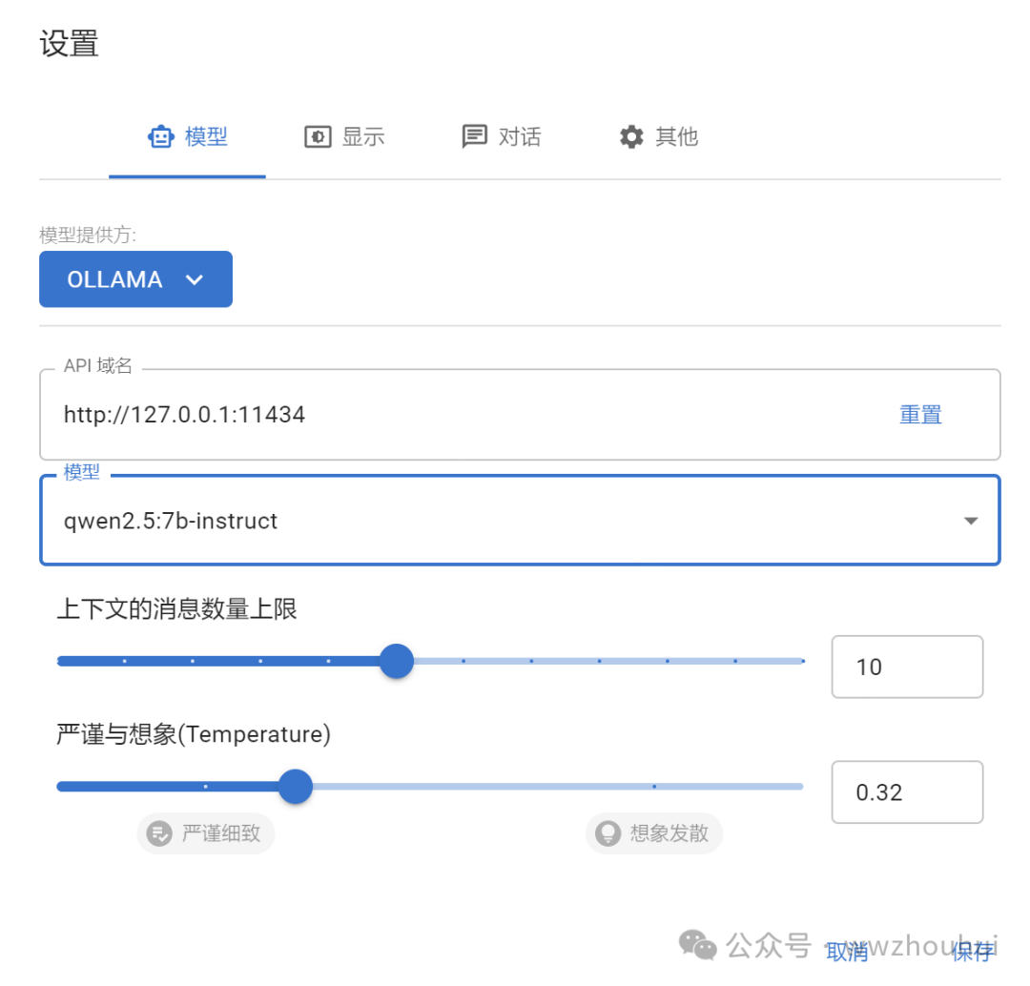1030x986 pixels.
Task: Expand the model list dropdown arrow
Action: pos(971,521)
